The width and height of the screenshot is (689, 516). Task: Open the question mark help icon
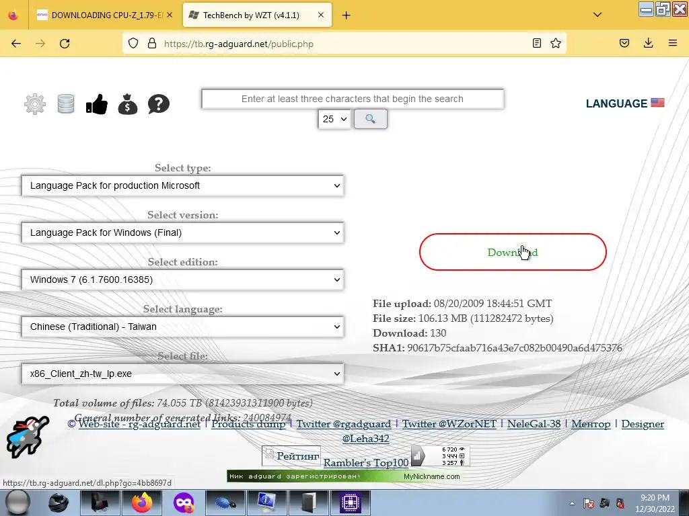point(159,104)
